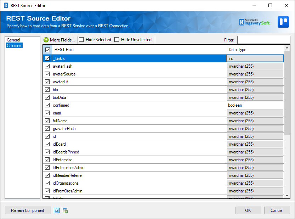Image resolution: width=295 pixels, height=219 pixels.
Task: Uncheck the avatarHash field checkbox
Action: (47, 66)
